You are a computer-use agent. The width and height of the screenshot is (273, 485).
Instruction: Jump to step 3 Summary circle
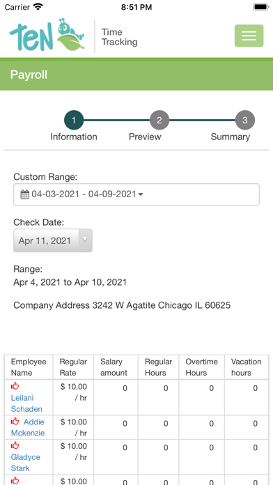[x=245, y=121]
